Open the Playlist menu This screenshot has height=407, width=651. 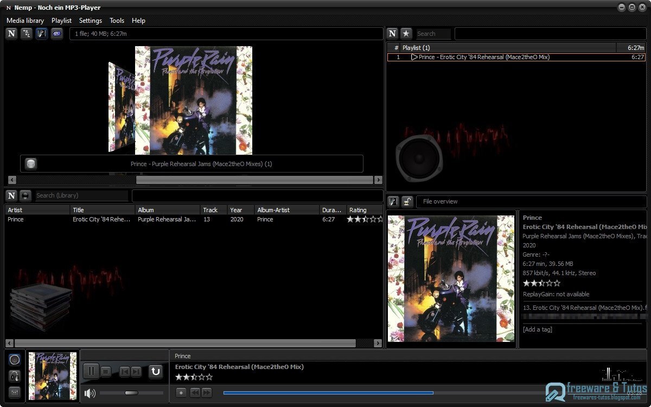point(62,21)
